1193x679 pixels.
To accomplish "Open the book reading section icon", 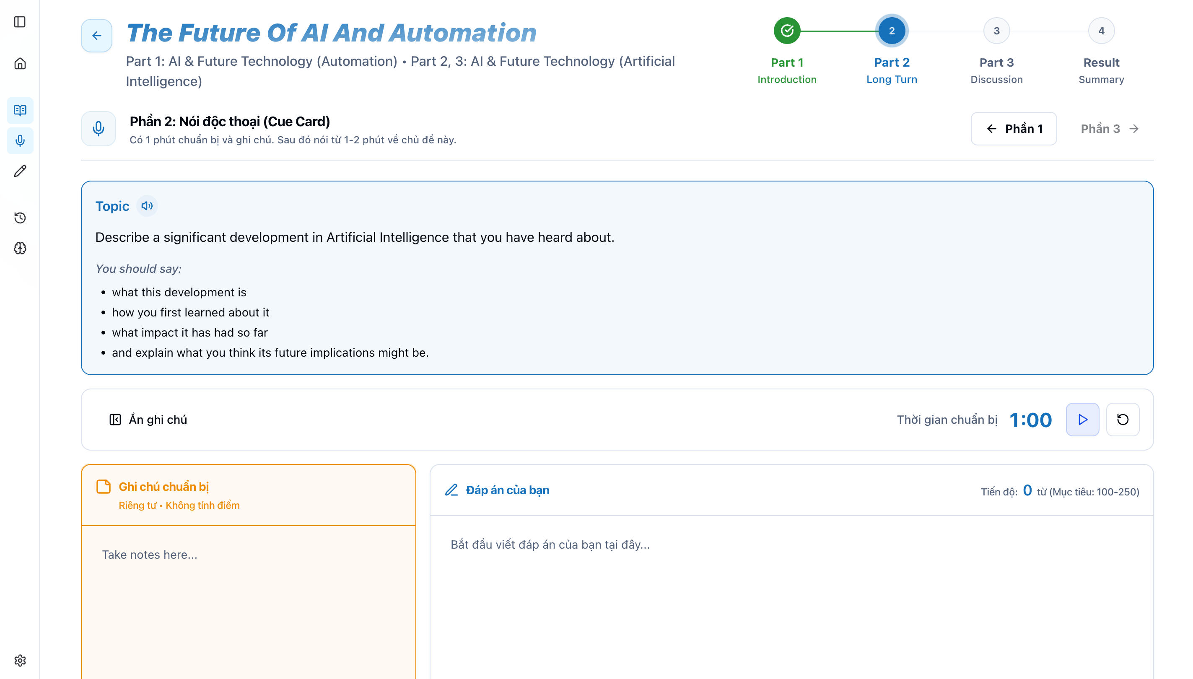I will click(20, 111).
